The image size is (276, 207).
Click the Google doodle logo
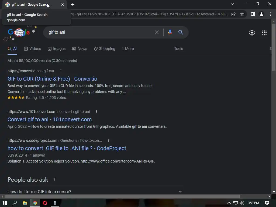tap(19, 32)
